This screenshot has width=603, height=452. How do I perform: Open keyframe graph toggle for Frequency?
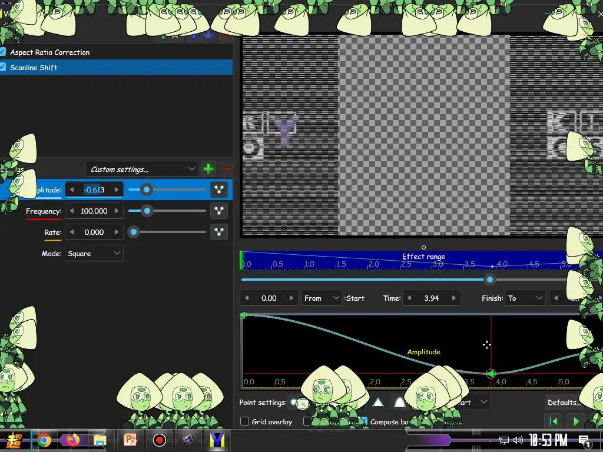[x=219, y=211]
